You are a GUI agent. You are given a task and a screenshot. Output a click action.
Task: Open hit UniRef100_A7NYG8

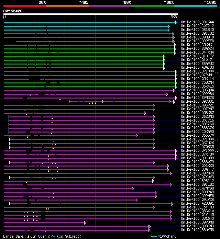[x=197, y=188]
